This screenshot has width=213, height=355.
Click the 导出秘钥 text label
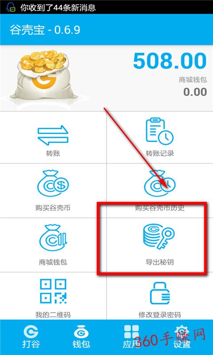(x=160, y=262)
